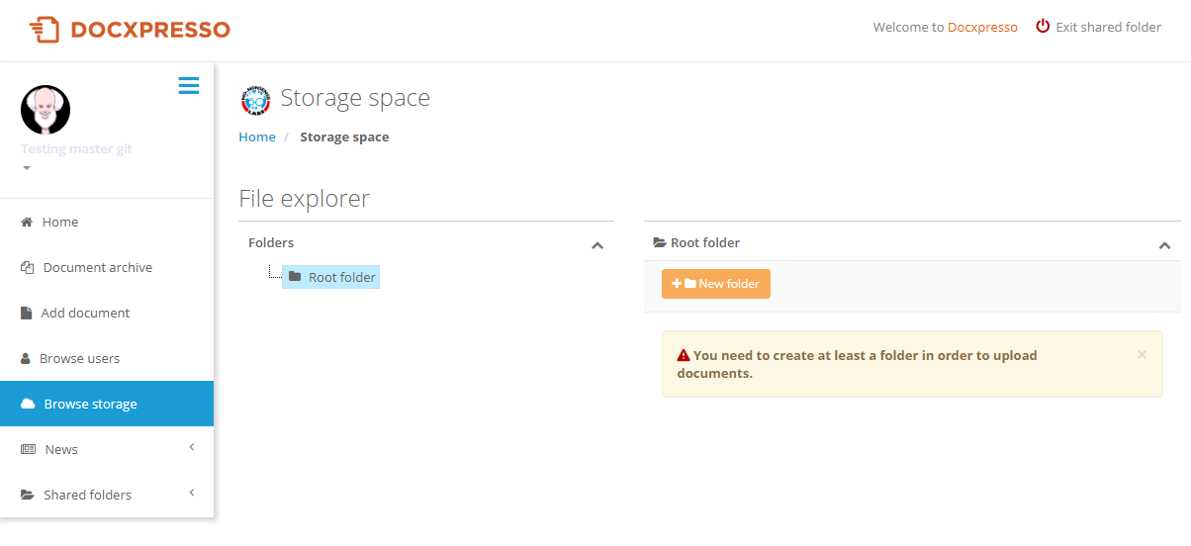Dismiss the create folder warning message
The image size is (1191, 546).
point(1142,354)
